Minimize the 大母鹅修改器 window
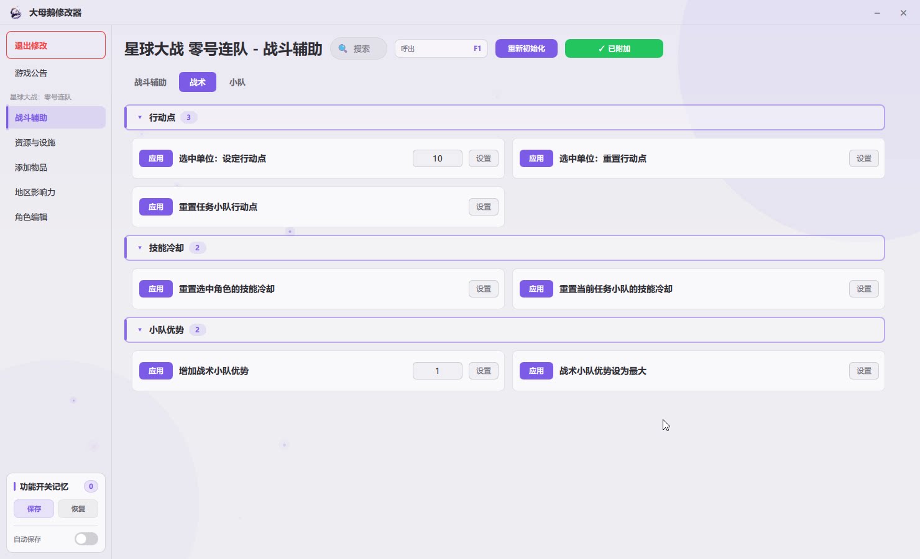Image resolution: width=920 pixels, height=559 pixels. tap(877, 13)
